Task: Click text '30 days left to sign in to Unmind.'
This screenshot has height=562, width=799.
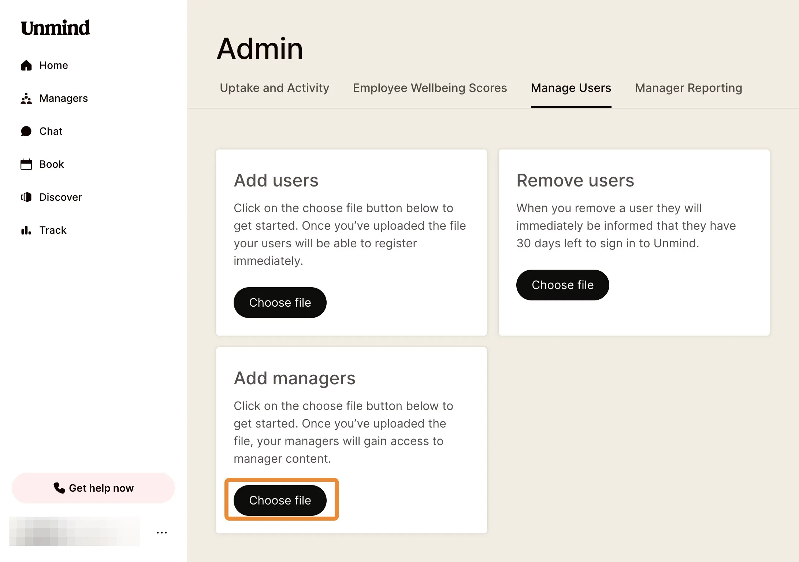Action: coord(608,243)
